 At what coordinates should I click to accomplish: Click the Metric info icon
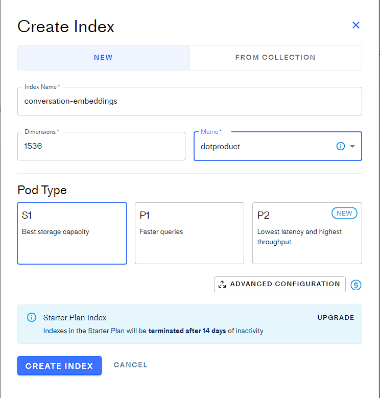pos(341,146)
